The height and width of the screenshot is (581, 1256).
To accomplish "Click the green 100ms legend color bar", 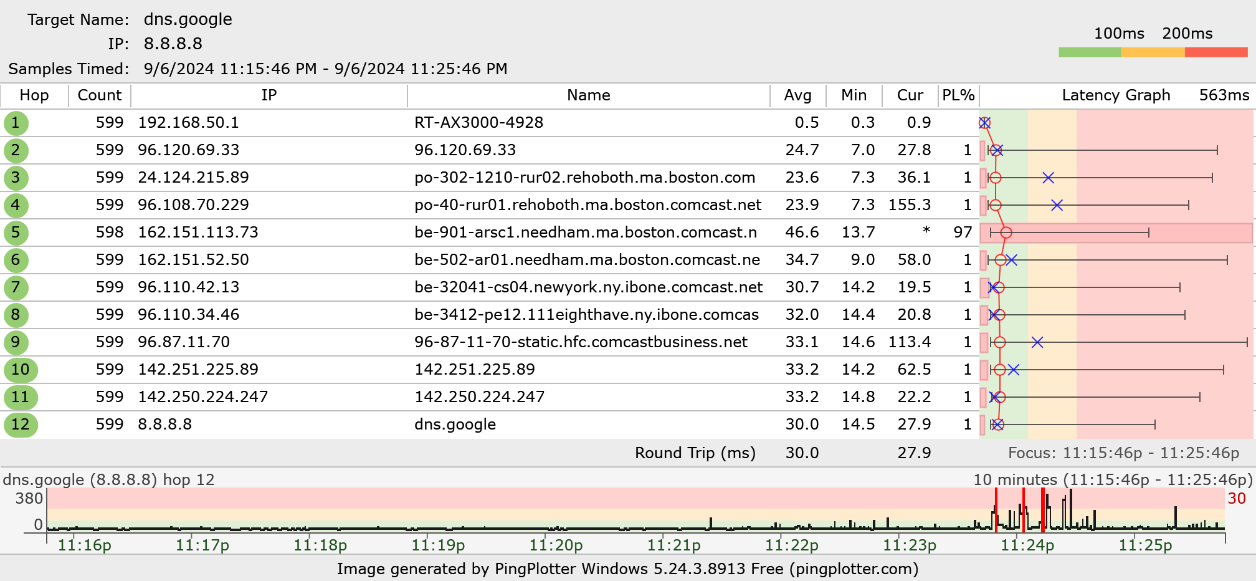I will click(x=1090, y=52).
